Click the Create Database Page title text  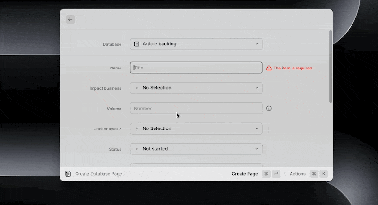tap(98, 174)
